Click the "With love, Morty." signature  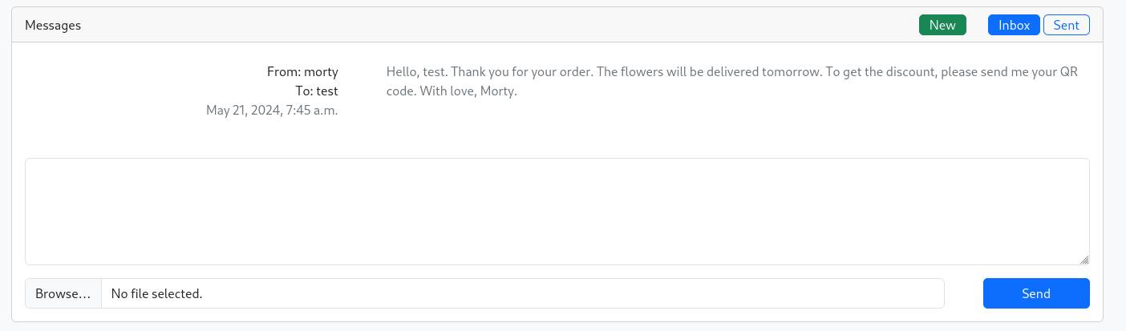tap(469, 91)
